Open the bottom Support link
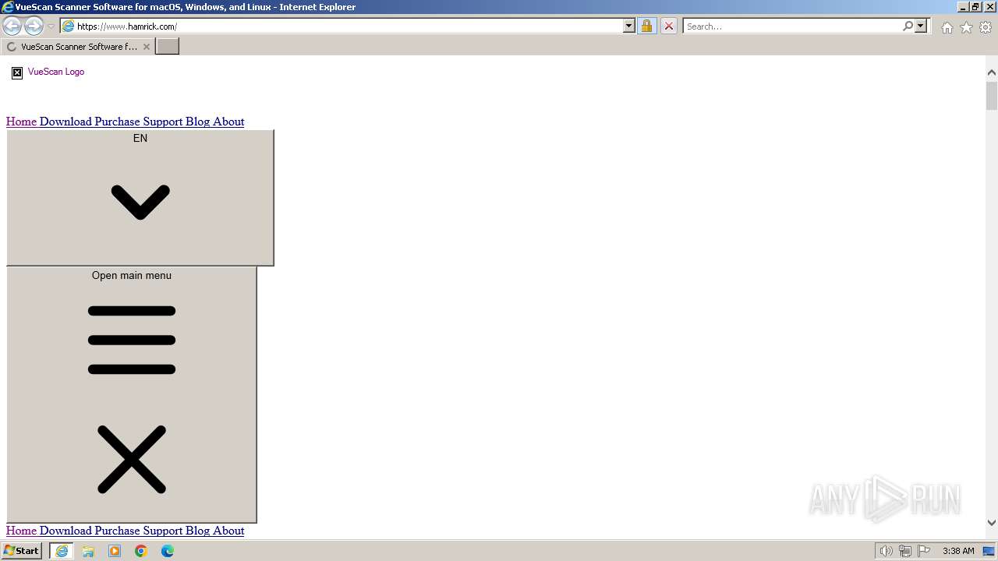 coord(162,531)
